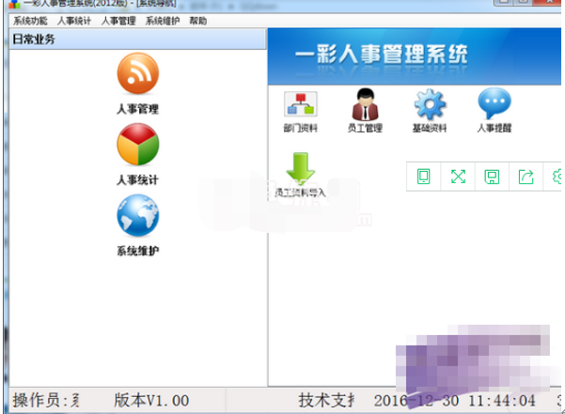Click the 基础资料 label
The width and height of the screenshot is (565, 414).
(x=430, y=128)
